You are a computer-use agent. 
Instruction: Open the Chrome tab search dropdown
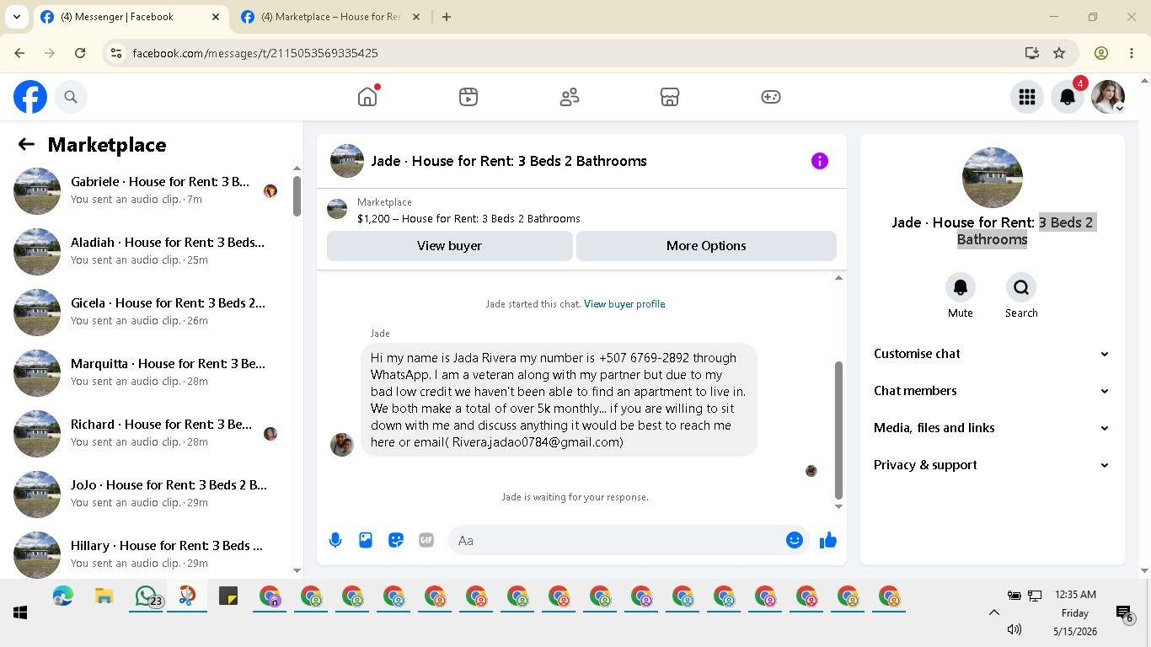pyautogui.click(x=17, y=17)
